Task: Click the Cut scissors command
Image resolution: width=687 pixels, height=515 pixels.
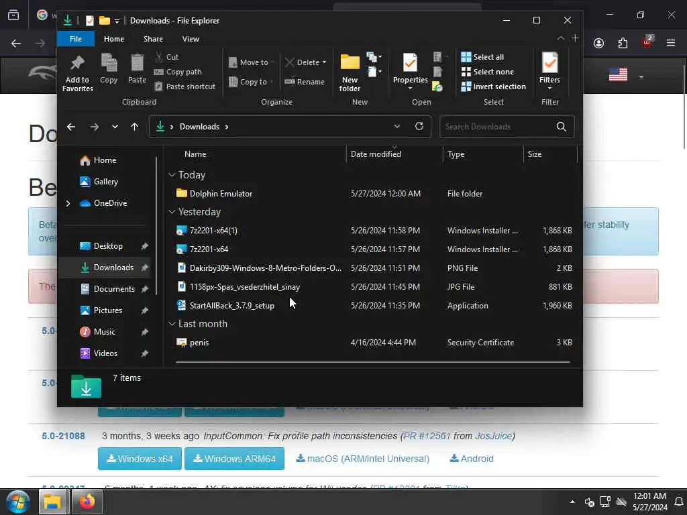Action: [167, 57]
